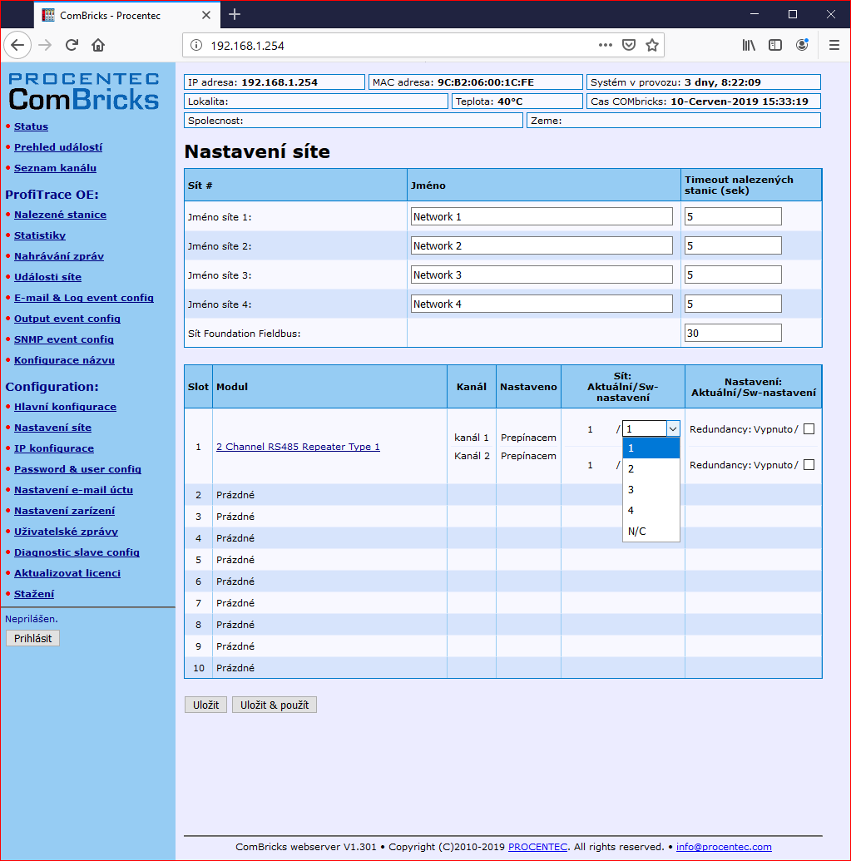
Task: Click the ComBricks tab favicon
Action: [48, 15]
